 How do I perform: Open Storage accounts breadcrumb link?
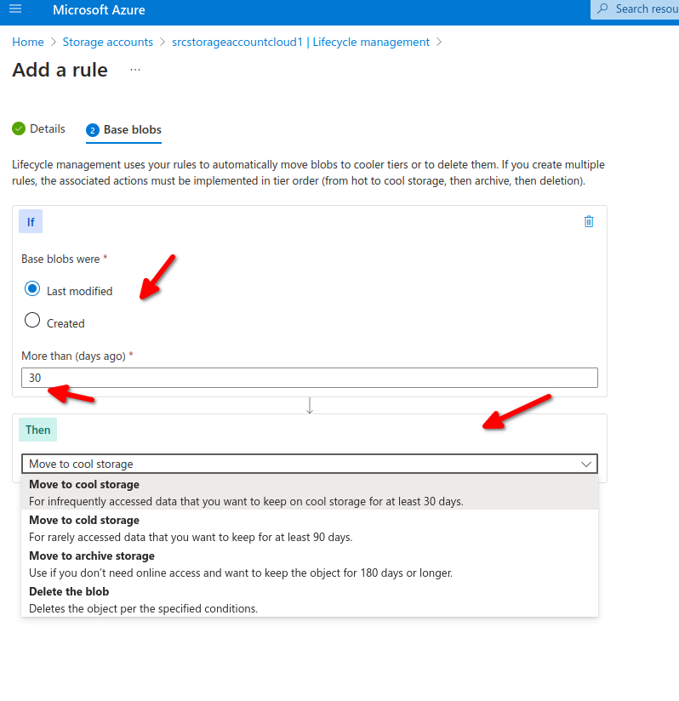[108, 42]
